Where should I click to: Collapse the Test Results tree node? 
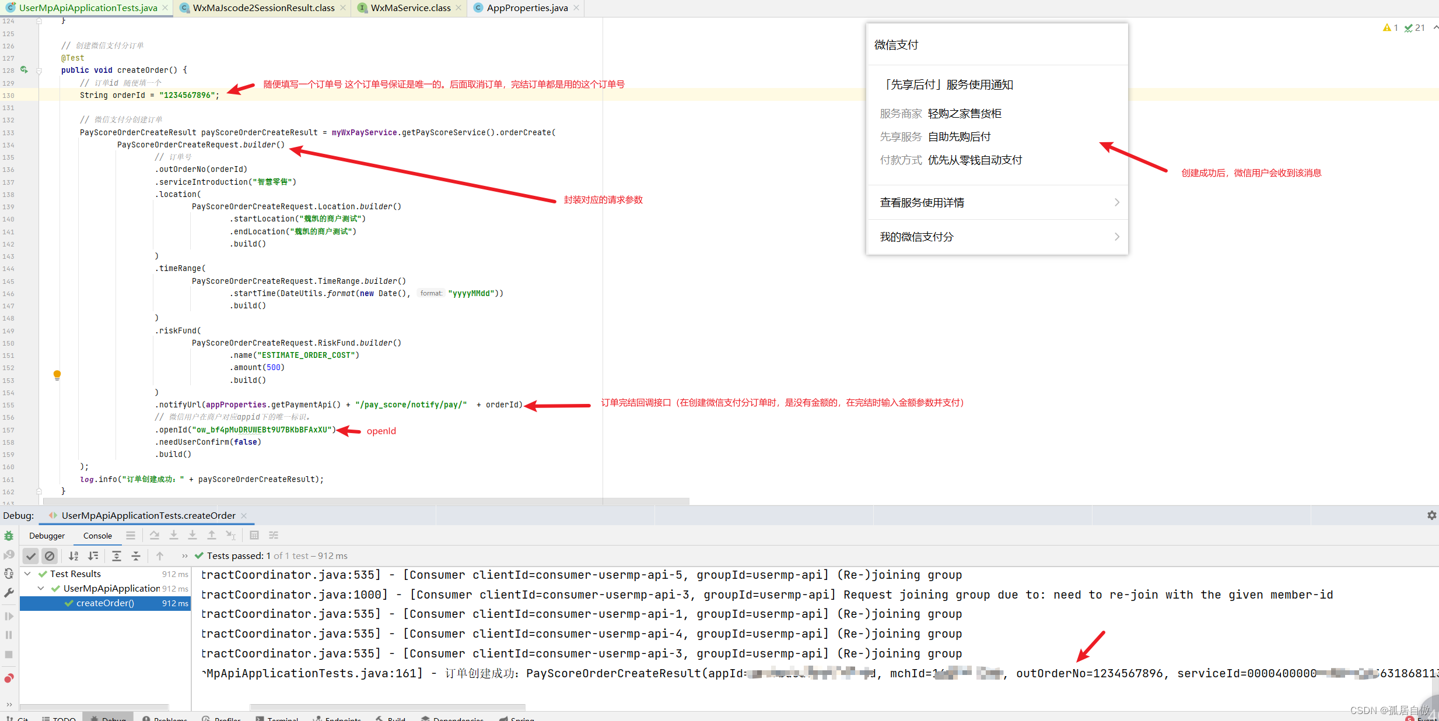click(27, 574)
